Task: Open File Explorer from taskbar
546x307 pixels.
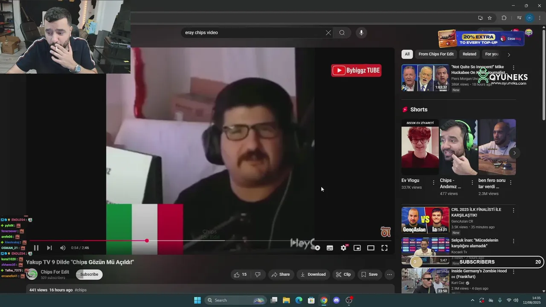Action: tap(286, 300)
